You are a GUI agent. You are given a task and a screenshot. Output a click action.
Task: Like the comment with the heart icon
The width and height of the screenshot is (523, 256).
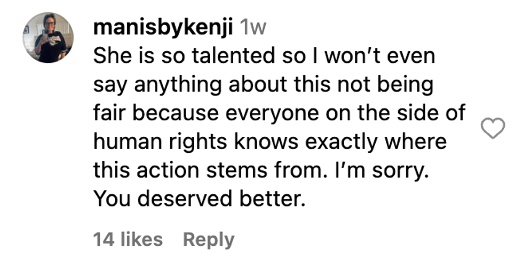(493, 128)
